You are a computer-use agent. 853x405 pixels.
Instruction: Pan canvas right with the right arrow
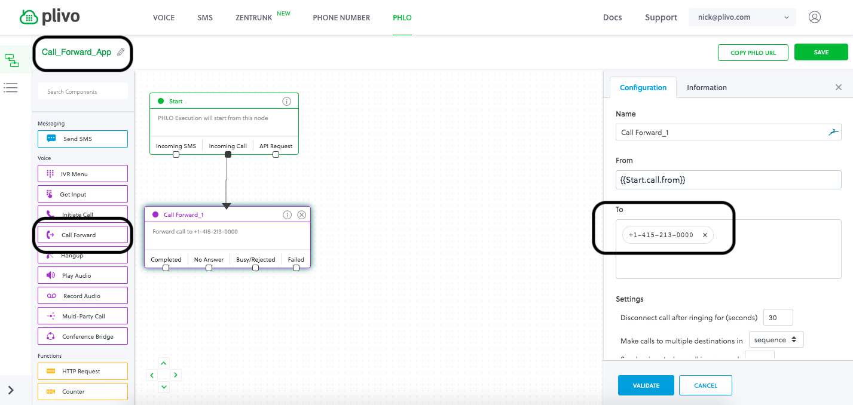point(176,375)
